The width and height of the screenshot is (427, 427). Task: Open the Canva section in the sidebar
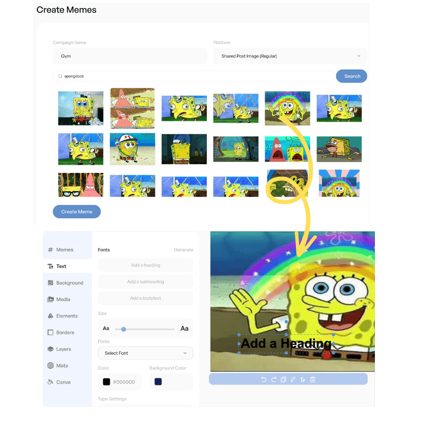[59, 382]
